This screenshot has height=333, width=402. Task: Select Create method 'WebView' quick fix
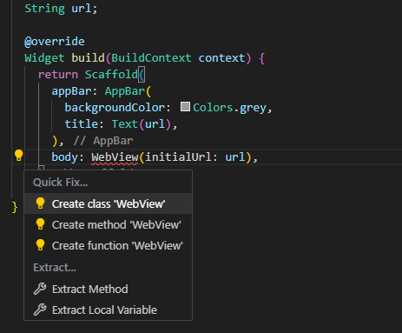108,224
